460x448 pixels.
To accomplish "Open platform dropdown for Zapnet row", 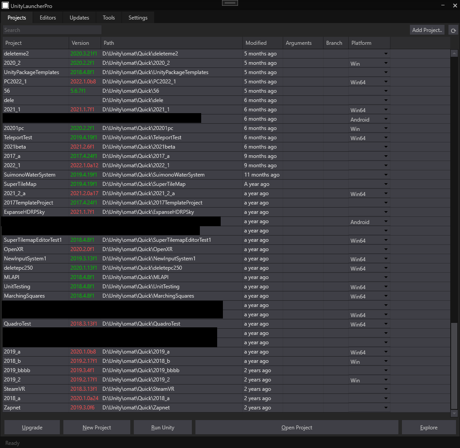I will coord(386,408).
